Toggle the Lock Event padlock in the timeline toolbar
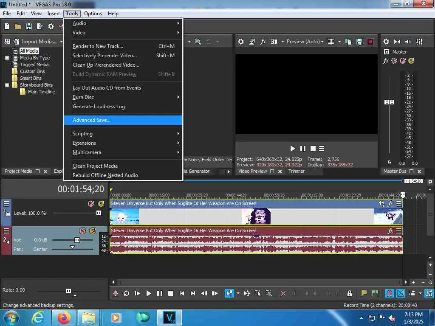This screenshot has width=435, height=326. click(x=350, y=293)
